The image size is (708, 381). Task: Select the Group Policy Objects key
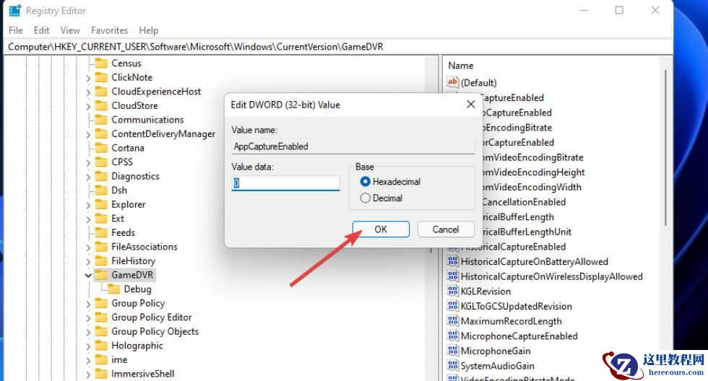[155, 331]
